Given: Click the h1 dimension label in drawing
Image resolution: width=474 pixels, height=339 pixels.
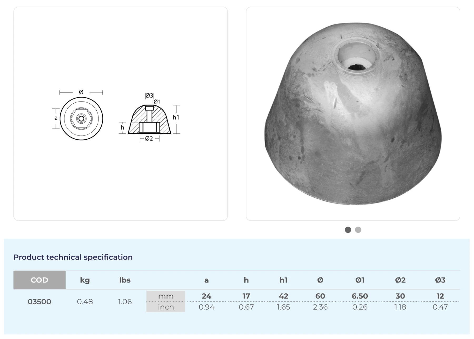Looking at the screenshot, I should coord(176,117).
